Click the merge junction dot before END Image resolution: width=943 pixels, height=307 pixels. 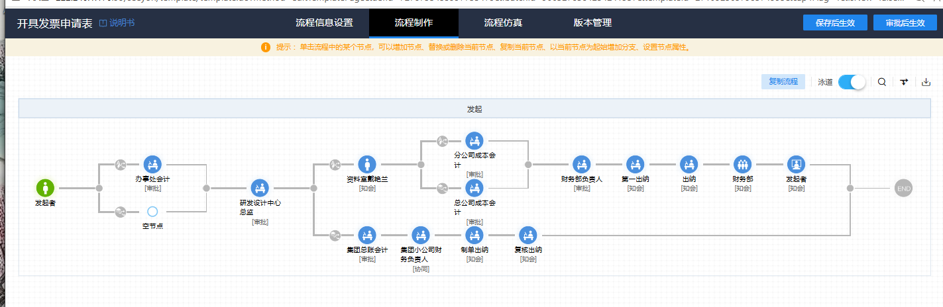(850, 189)
